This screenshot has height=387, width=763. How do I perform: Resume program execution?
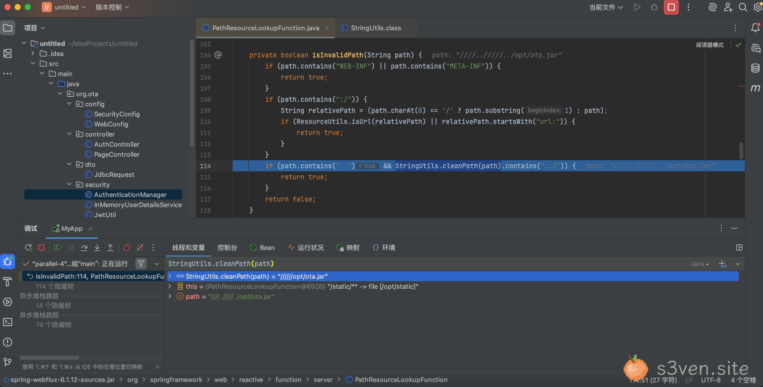pos(58,247)
